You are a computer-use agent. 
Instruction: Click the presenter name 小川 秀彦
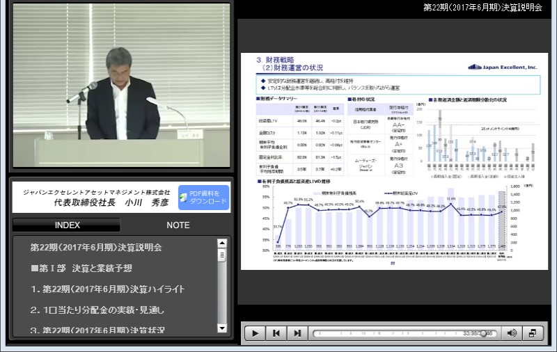pyautogui.click(x=147, y=202)
